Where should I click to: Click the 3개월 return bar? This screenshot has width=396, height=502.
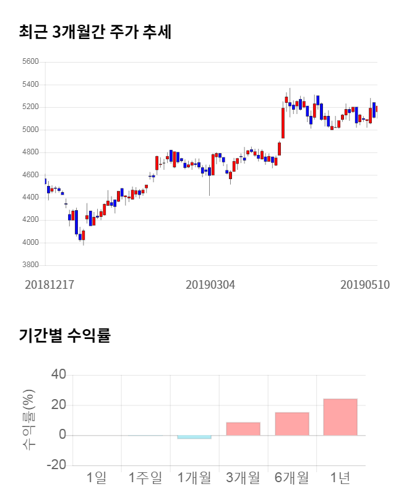pos(243,429)
